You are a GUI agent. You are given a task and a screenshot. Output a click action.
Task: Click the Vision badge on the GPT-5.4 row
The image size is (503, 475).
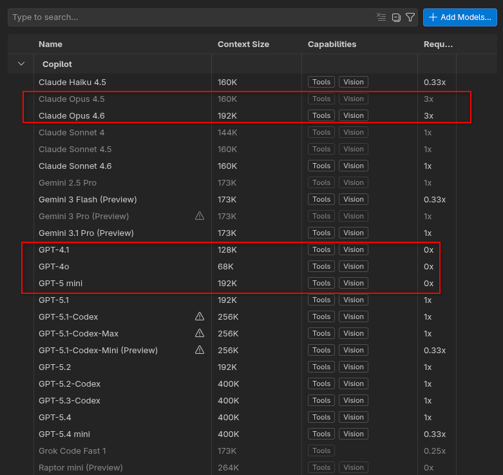pyautogui.click(x=353, y=417)
